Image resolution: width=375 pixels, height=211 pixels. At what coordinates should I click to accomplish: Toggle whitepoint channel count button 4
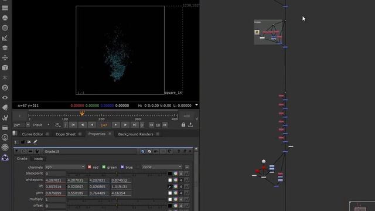(x=181, y=180)
